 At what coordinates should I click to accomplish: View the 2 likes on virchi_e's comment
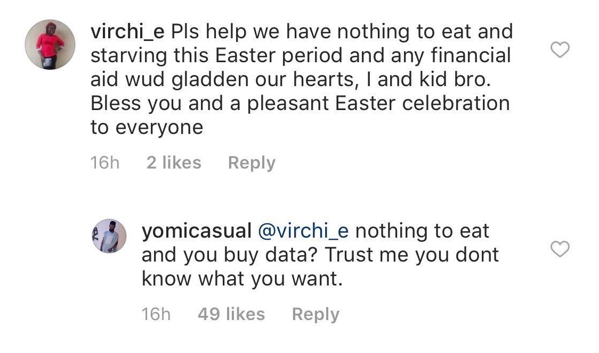click(174, 163)
